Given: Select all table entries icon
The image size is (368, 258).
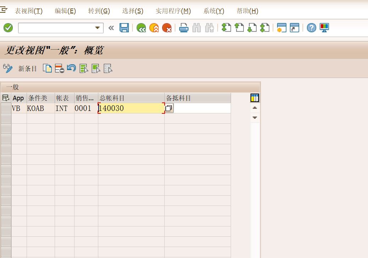Looking at the screenshot, I should 84,68.
